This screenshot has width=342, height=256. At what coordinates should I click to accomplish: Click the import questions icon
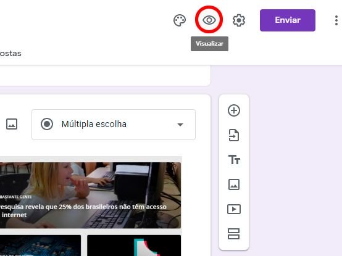pos(234,135)
